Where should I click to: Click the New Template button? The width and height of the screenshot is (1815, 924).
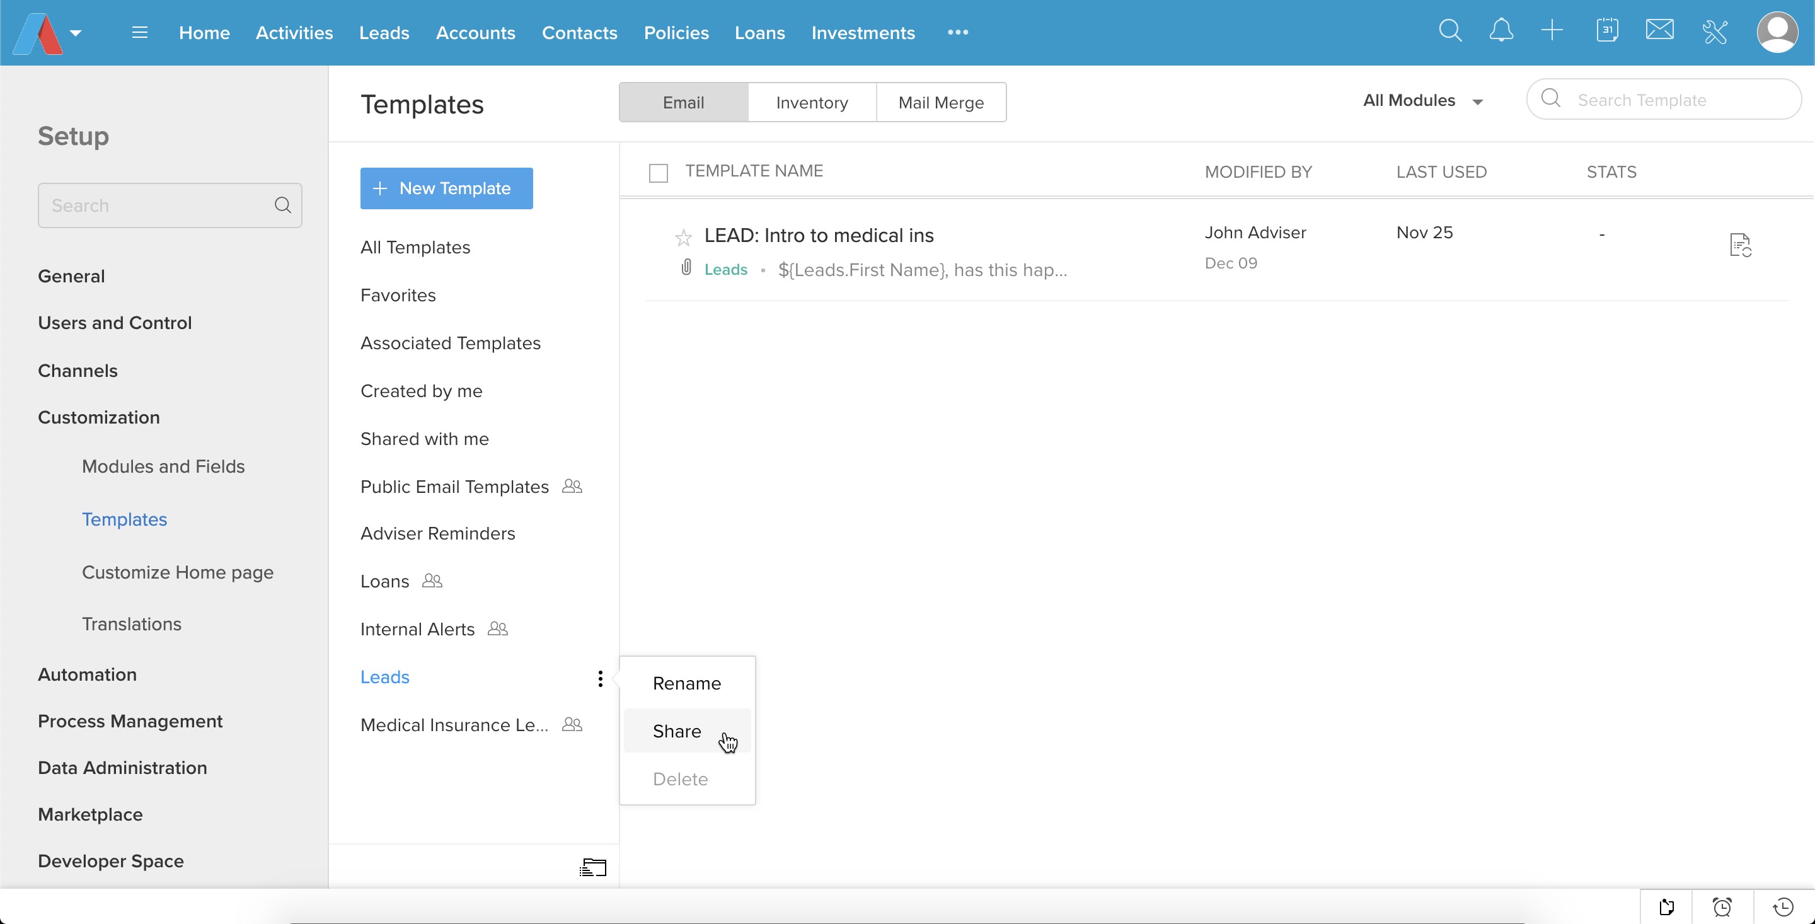[446, 188]
